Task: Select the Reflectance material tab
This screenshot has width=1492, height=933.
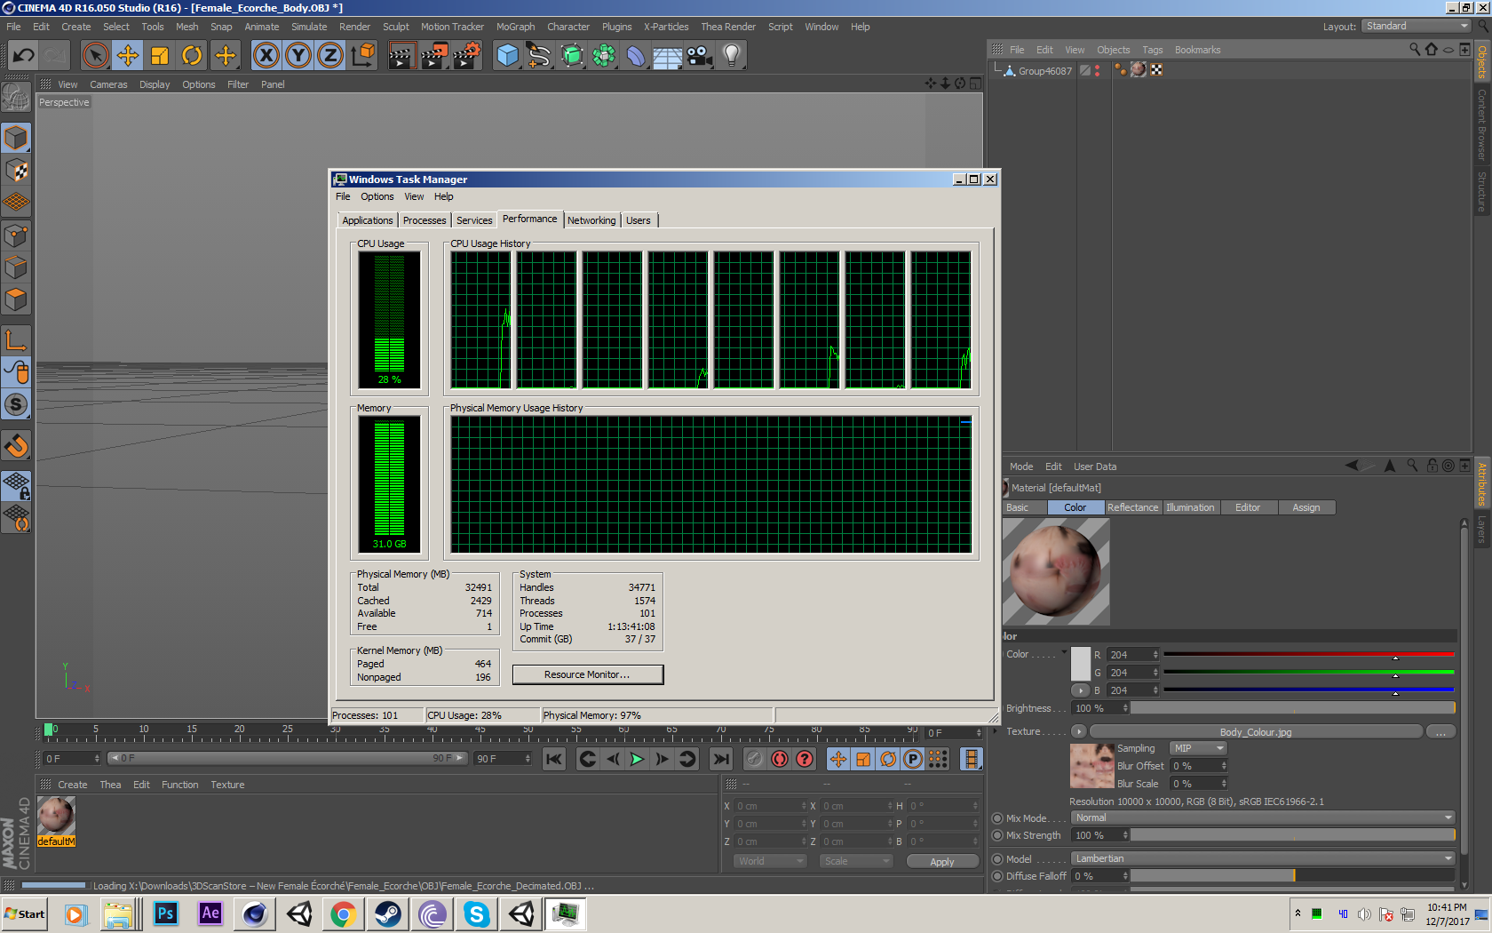Action: (1132, 507)
